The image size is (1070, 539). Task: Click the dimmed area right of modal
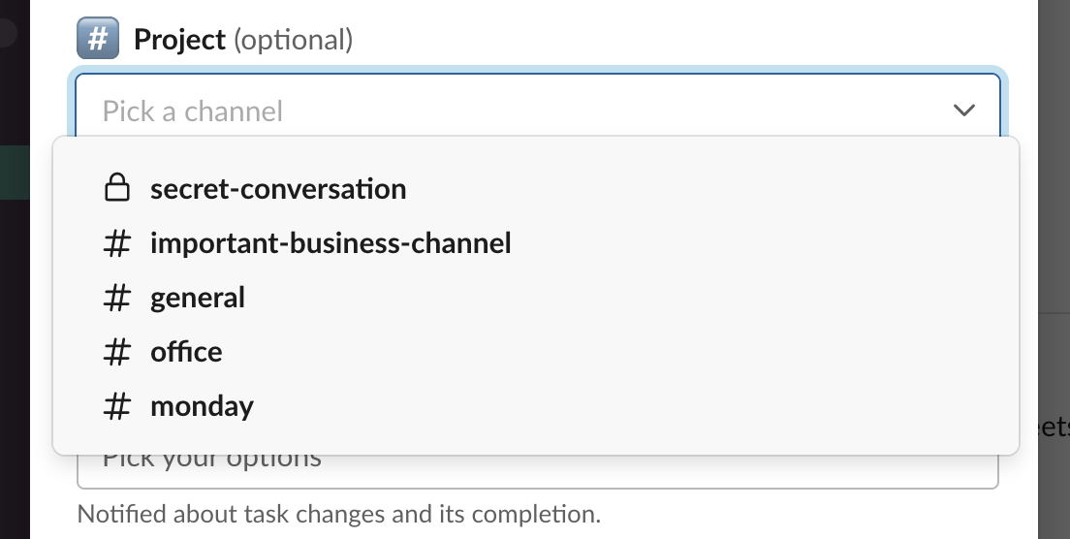click(x=1054, y=194)
